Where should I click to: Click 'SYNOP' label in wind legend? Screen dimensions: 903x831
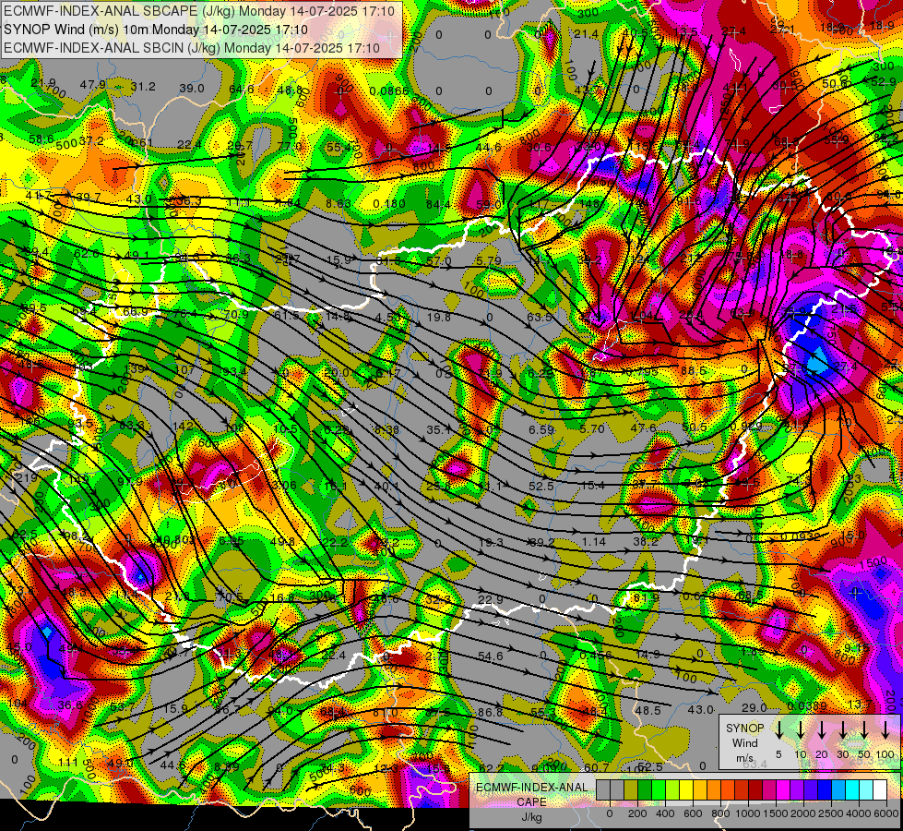coord(744,729)
